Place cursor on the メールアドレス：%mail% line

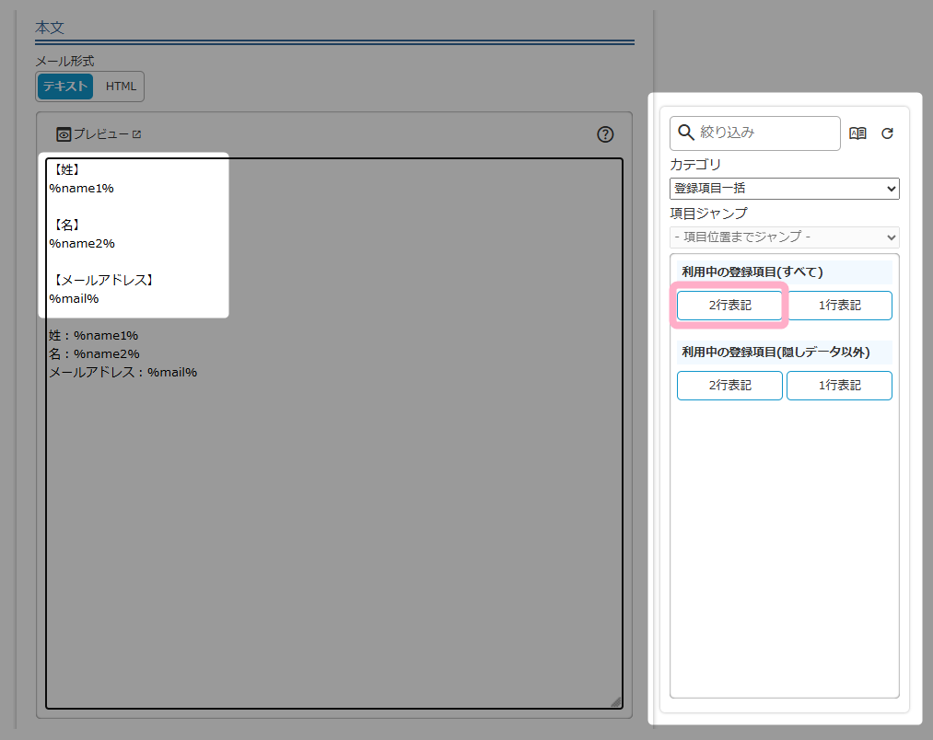tap(123, 373)
